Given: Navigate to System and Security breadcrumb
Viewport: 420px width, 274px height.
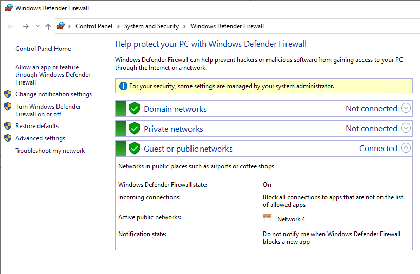Looking at the screenshot, I should point(151,26).
